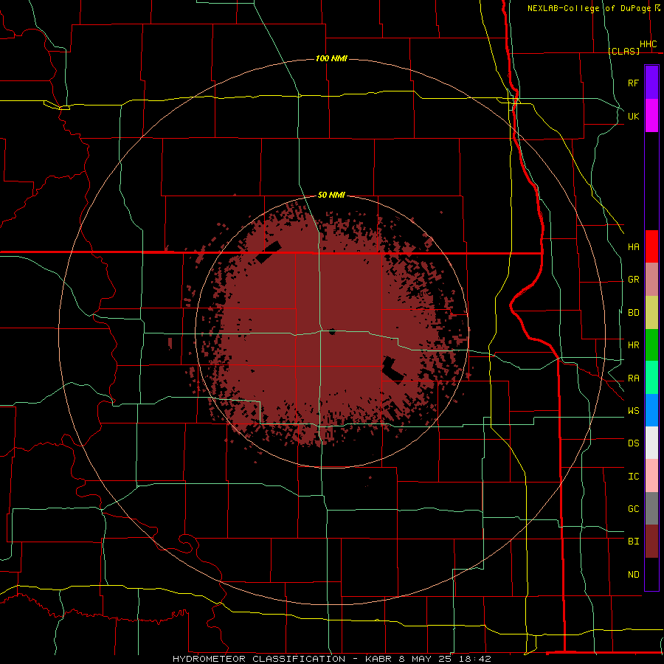Click the blue WS color swatch
This screenshot has width=664, height=664.
pyautogui.click(x=651, y=410)
